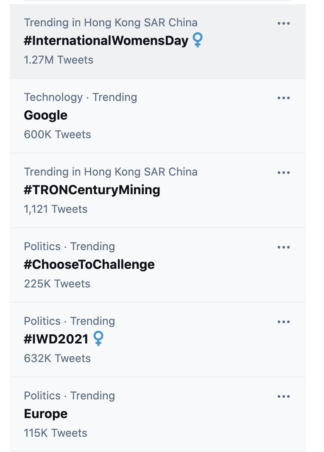Image resolution: width=324 pixels, height=452 pixels.
Task: Click the female symbol beside #InternationalWomensDay
Action: tap(198, 40)
